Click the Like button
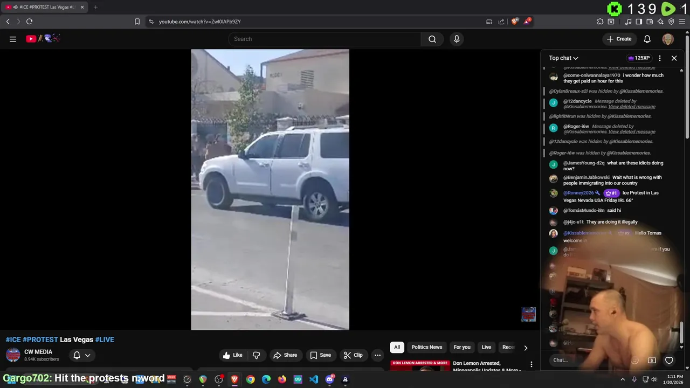This screenshot has height=388, width=690. [x=232, y=355]
